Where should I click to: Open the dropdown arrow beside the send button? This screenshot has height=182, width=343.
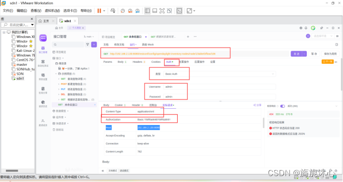[x=304, y=54]
